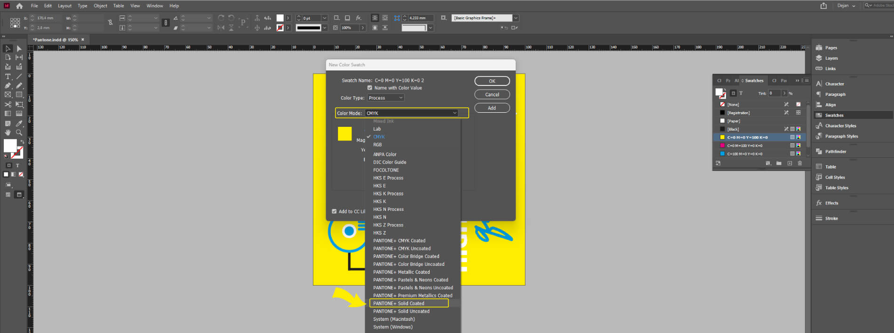This screenshot has height=333, width=894.
Task: Open the Color Type dropdown
Action: pos(385,98)
